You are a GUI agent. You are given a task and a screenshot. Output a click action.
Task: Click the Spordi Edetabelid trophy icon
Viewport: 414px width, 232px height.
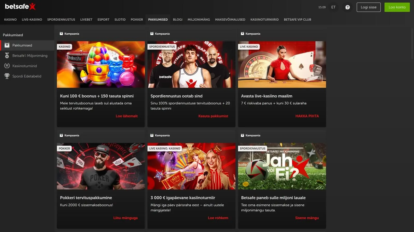(7, 76)
